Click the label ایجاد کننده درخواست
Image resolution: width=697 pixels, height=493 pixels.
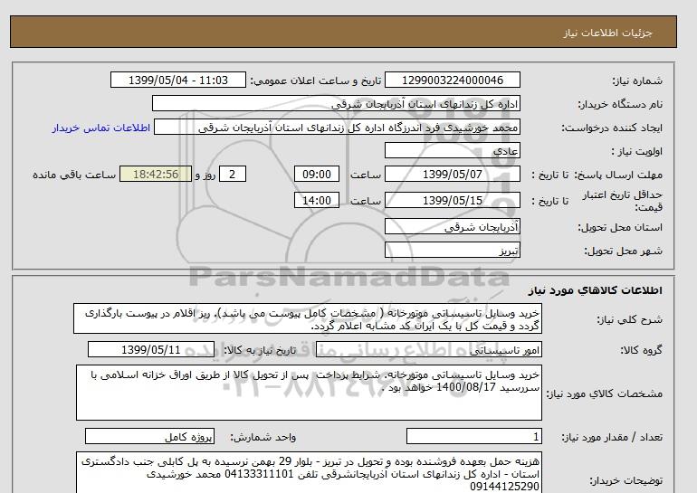click(x=612, y=128)
